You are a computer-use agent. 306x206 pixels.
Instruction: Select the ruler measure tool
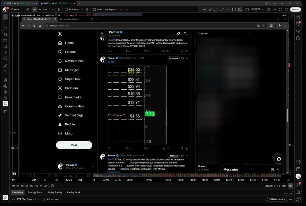point(5,66)
